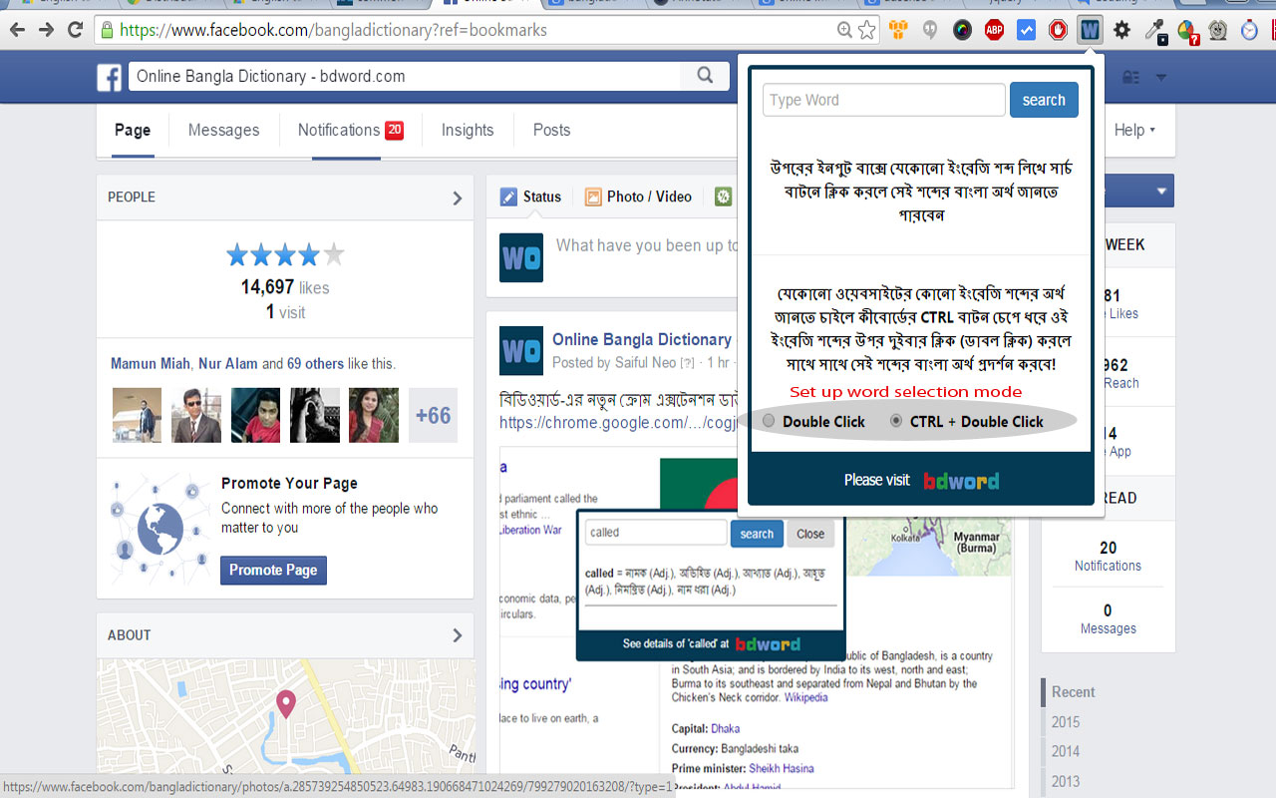
Task: Click the blue stopwatch extension icon
Action: [x=1249, y=30]
